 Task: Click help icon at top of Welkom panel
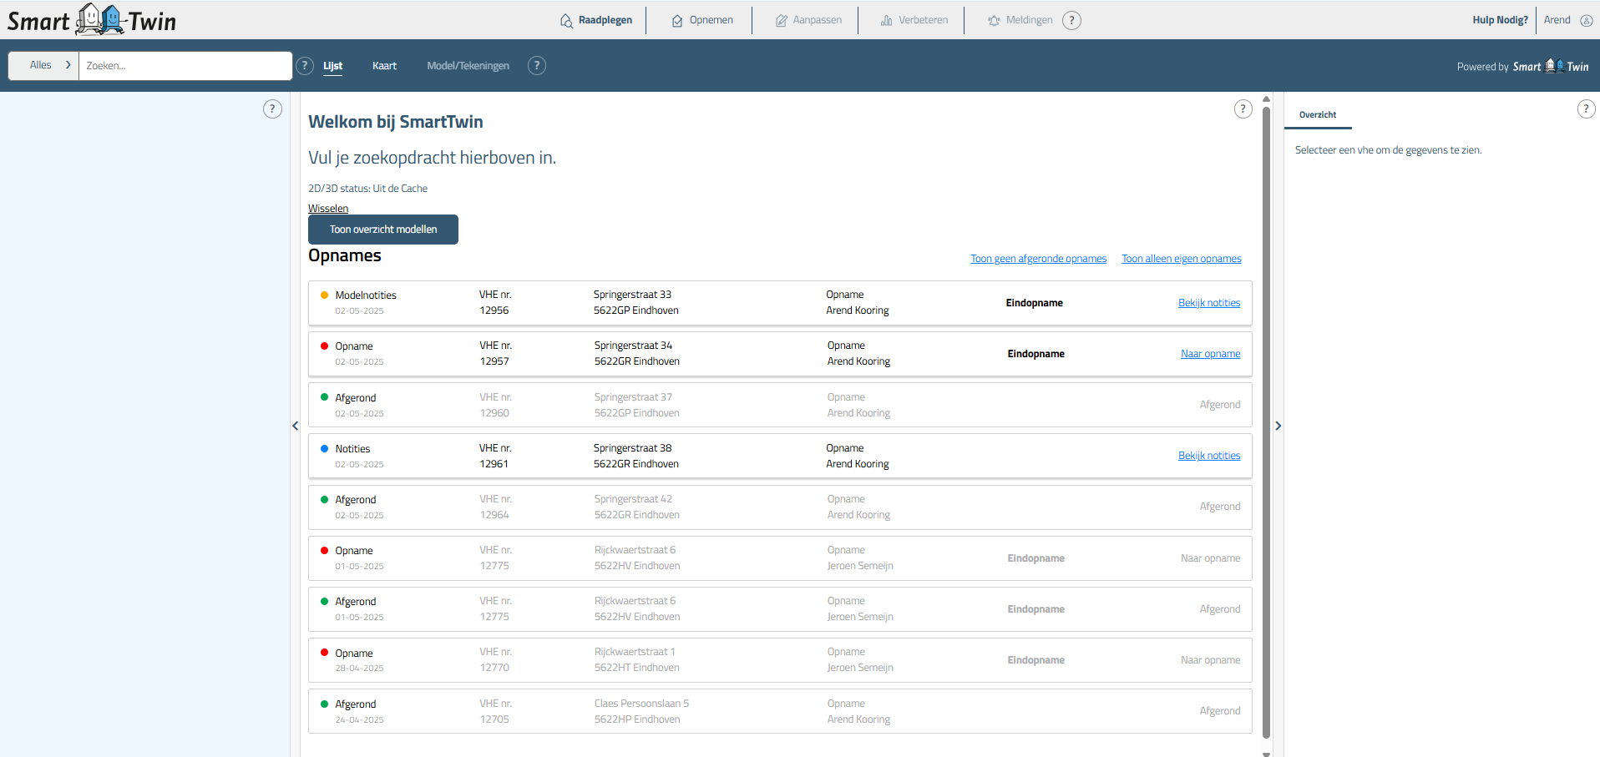pos(1243,109)
